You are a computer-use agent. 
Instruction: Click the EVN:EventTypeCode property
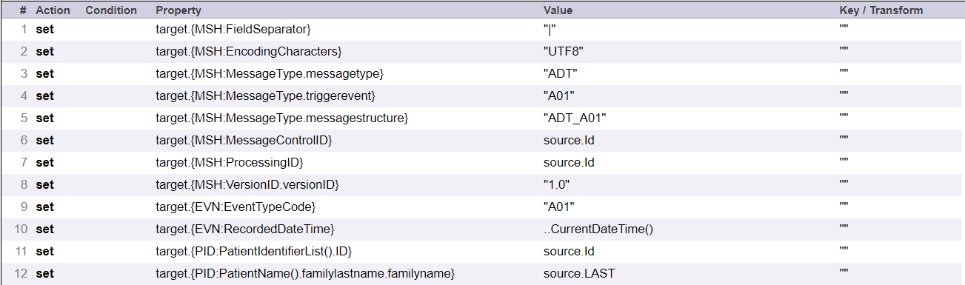[x=236, y=207]
